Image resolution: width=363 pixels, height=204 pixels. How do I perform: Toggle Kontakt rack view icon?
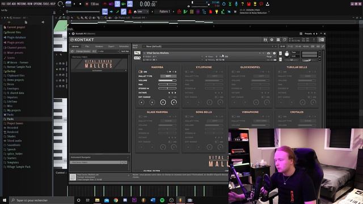(278, 40)
